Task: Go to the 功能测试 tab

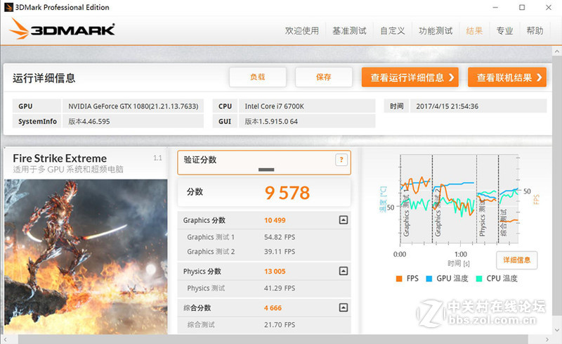Action: 436,31
